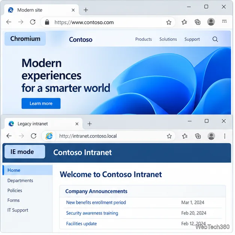Click the Contoso site search magnifier
Screen dimensions: 235x235
215,39
